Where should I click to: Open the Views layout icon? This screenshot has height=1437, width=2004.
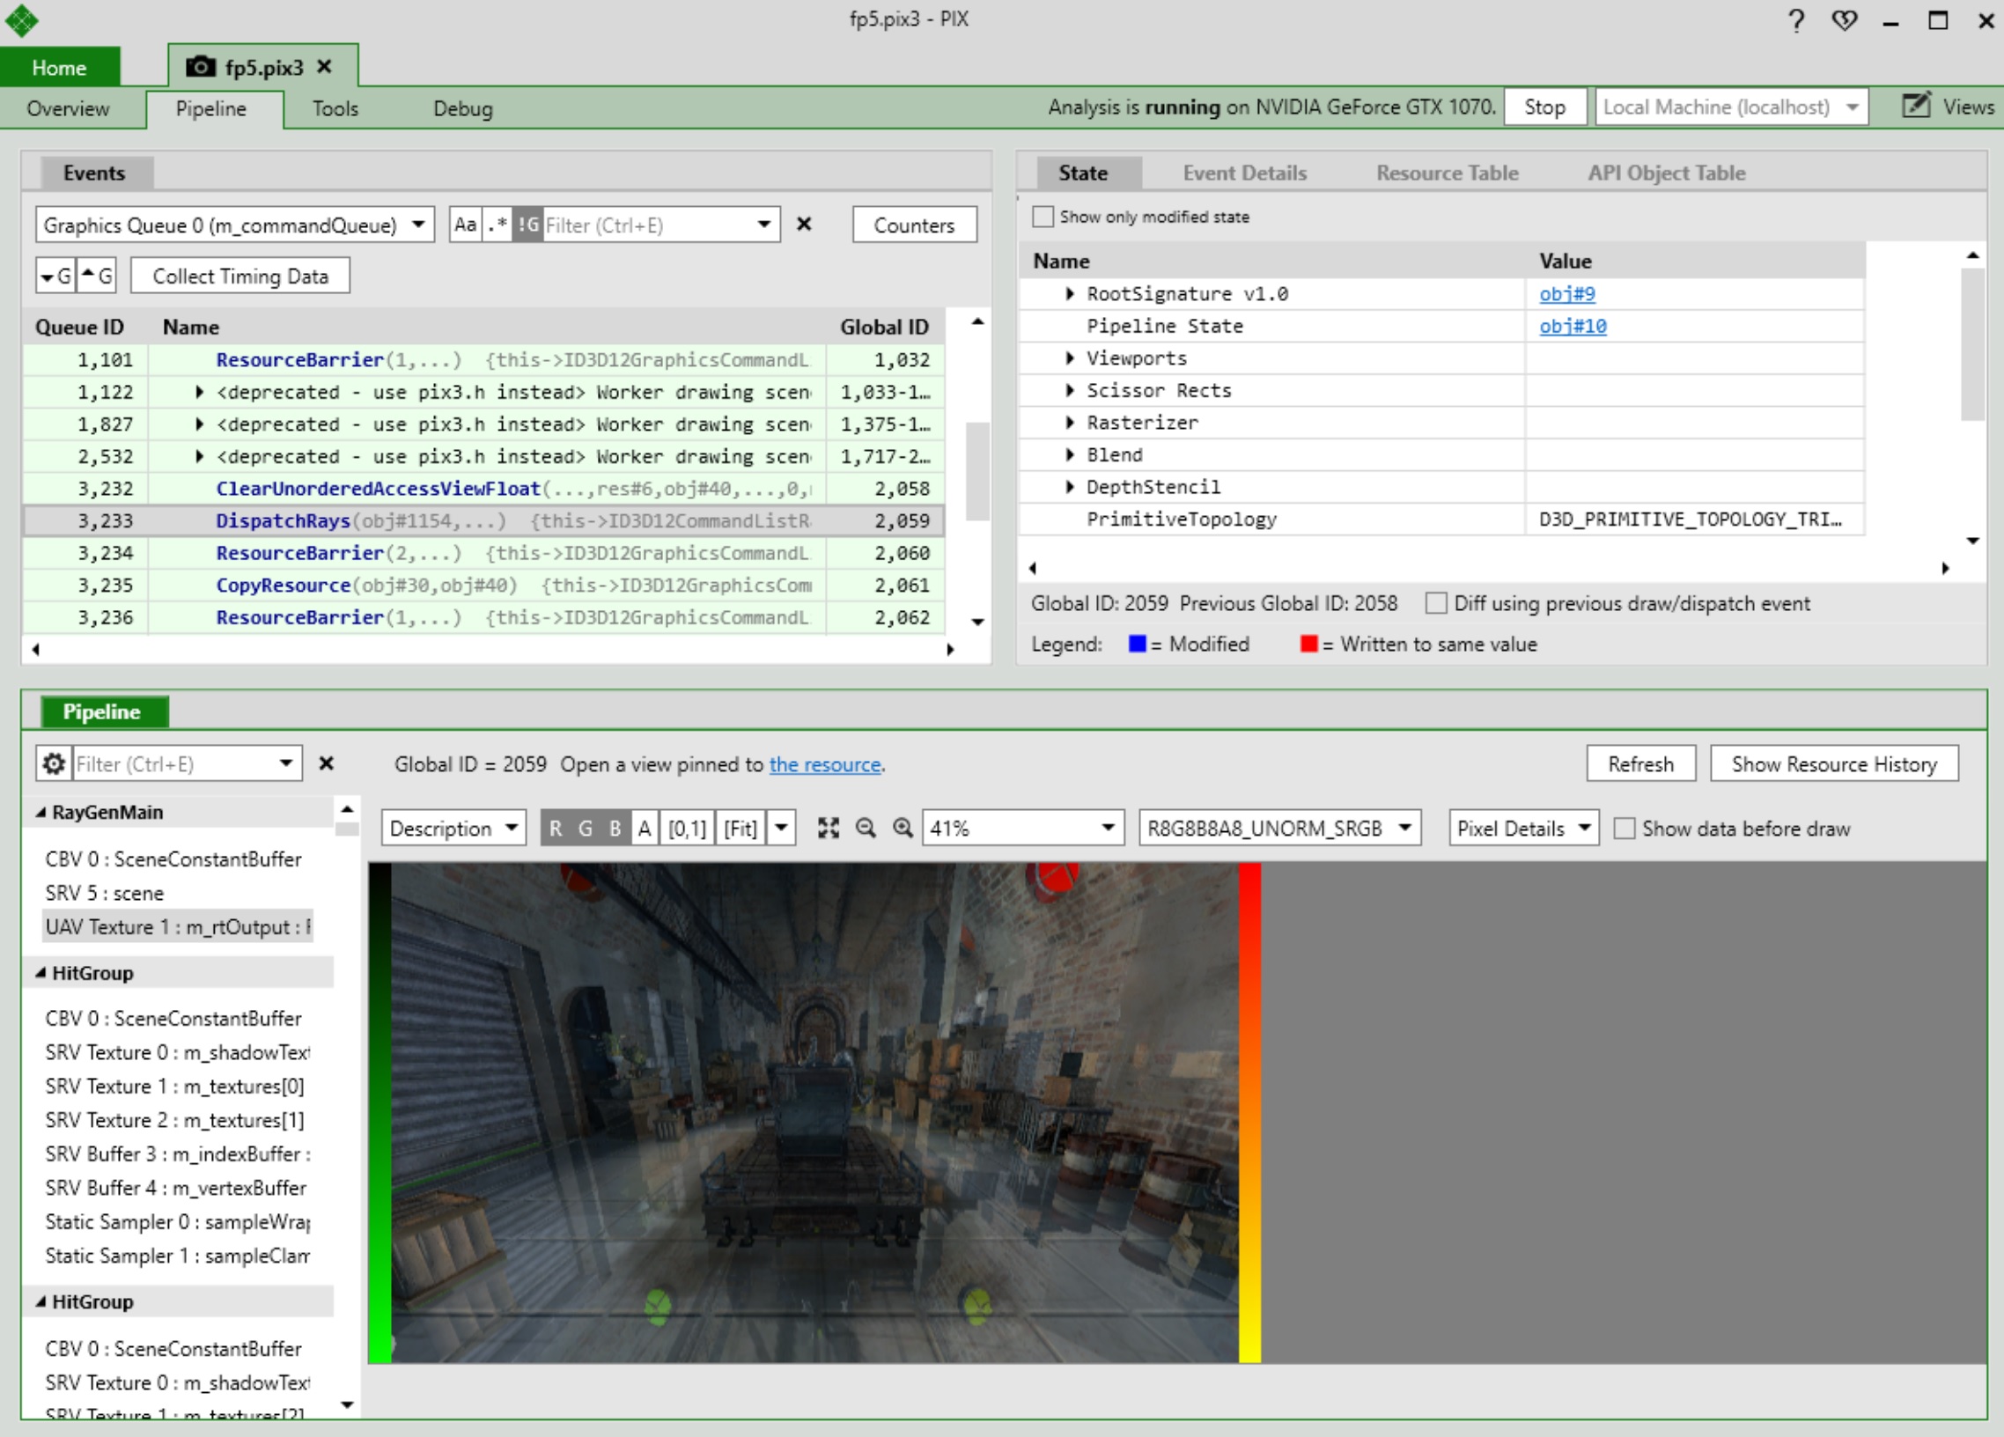[1916, 107]
